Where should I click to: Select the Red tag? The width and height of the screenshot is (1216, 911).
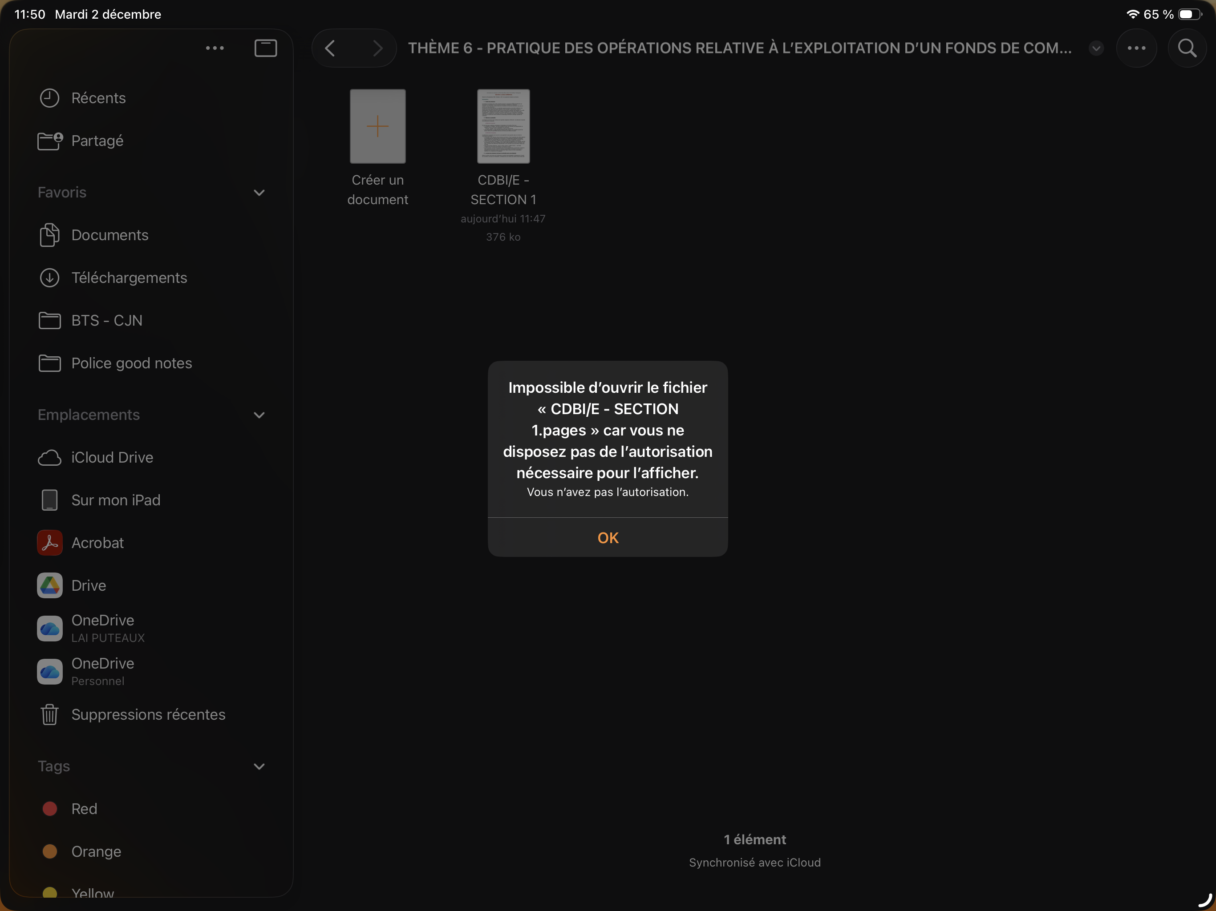tap(84, 809)
